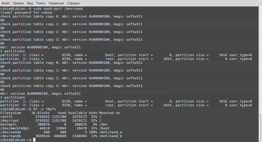This screenshot has height=142, width=262.
Task: Open the Поиск menu
Action: (x=40, y=3)
